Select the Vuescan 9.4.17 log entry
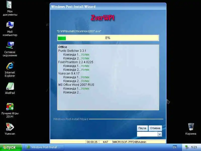This screenshot has width=201, height=151. click(x=69, y=73)
